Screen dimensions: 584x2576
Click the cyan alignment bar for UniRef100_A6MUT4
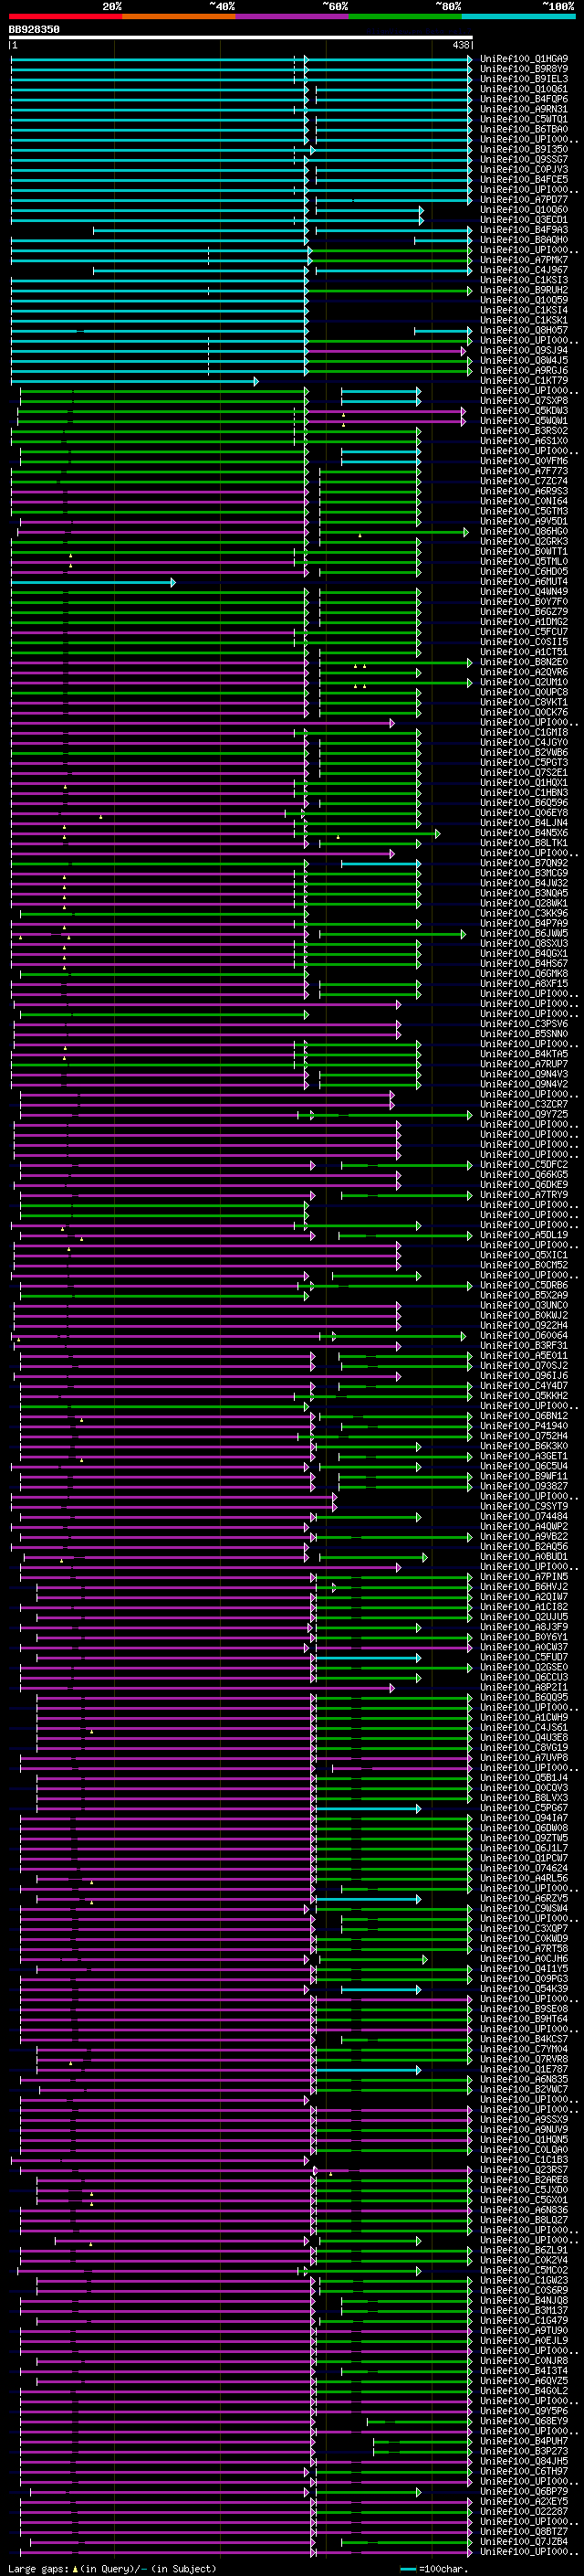[93, 581]
